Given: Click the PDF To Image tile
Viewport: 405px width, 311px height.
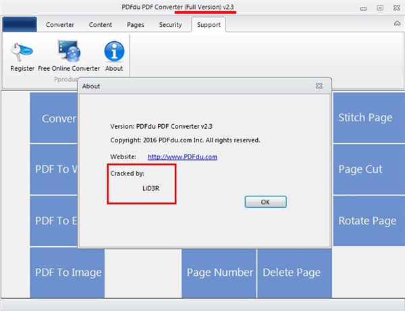Looking at the screenshot, I should pyautogui.click(x=67, y=273).
